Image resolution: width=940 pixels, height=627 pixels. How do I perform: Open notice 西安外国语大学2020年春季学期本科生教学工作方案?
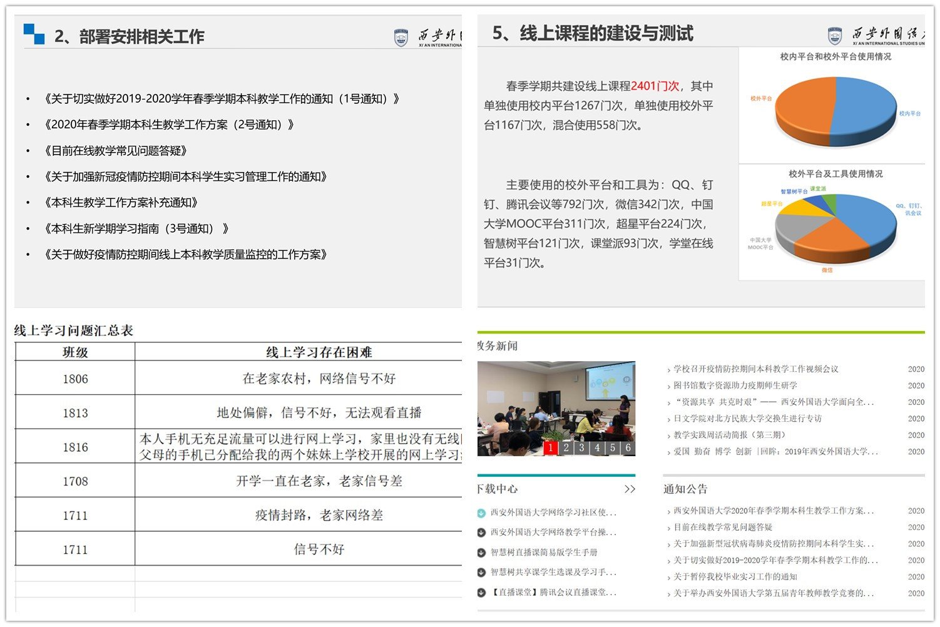[774, 511]
